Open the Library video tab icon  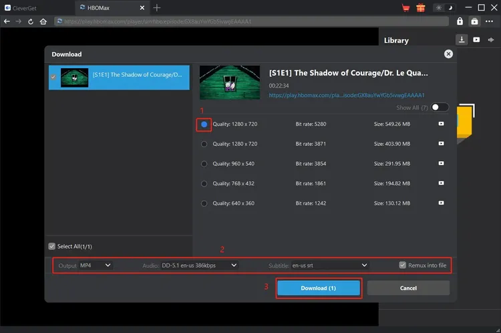(476, 40)
